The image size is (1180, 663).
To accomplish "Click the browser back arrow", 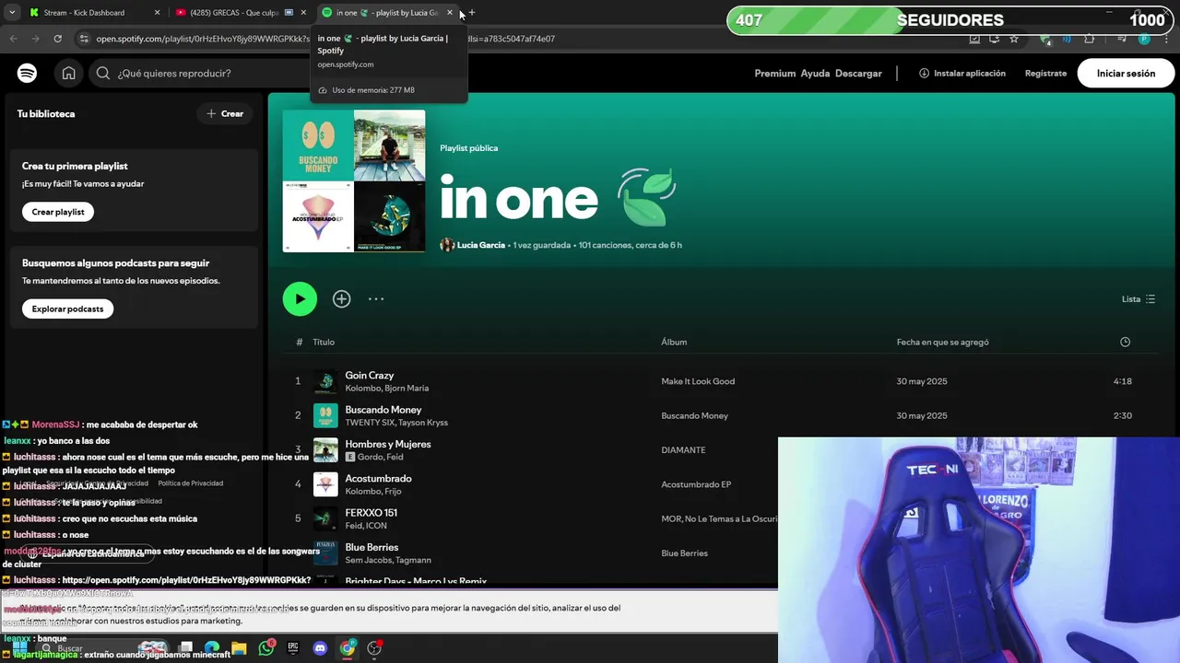I will pos(13,39).
